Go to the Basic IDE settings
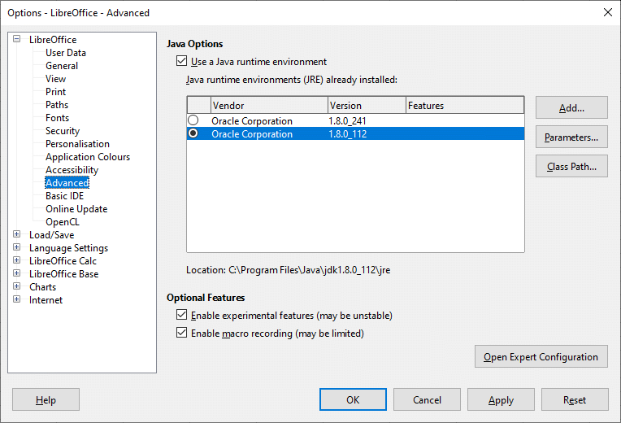Image resolution: width=621 pixels, height=423 pixels. (64, 196)
